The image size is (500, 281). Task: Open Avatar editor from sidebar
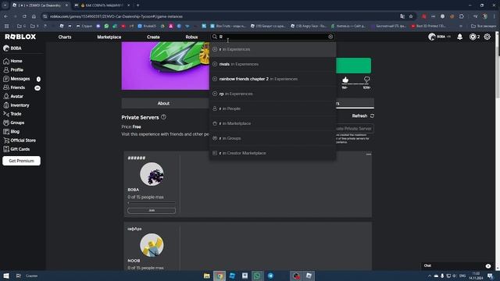pyautogui.click(x=13, y=96)
